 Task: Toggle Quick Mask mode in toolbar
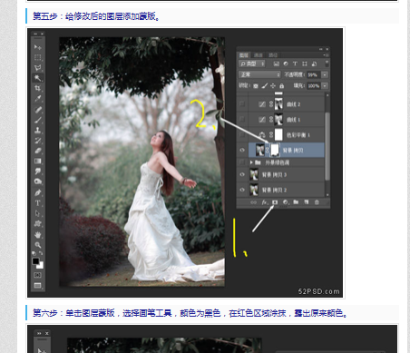37,275
